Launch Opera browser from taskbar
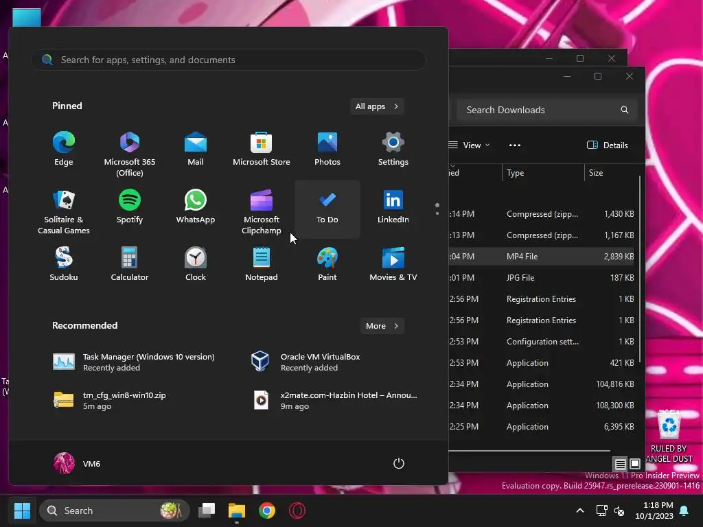Screen dimensions: 703x527 (x=297, y=511)
